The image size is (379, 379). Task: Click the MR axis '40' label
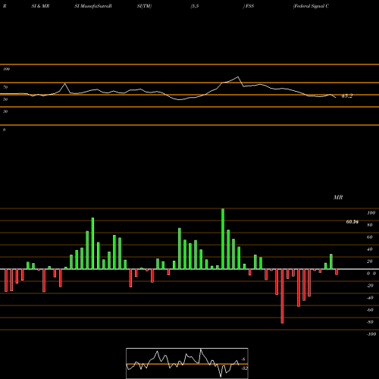tap(370, 249)
